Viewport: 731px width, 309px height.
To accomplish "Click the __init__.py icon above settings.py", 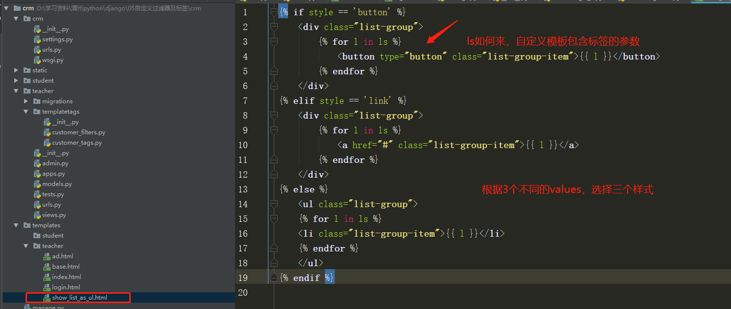I will (x=37, y=29).
